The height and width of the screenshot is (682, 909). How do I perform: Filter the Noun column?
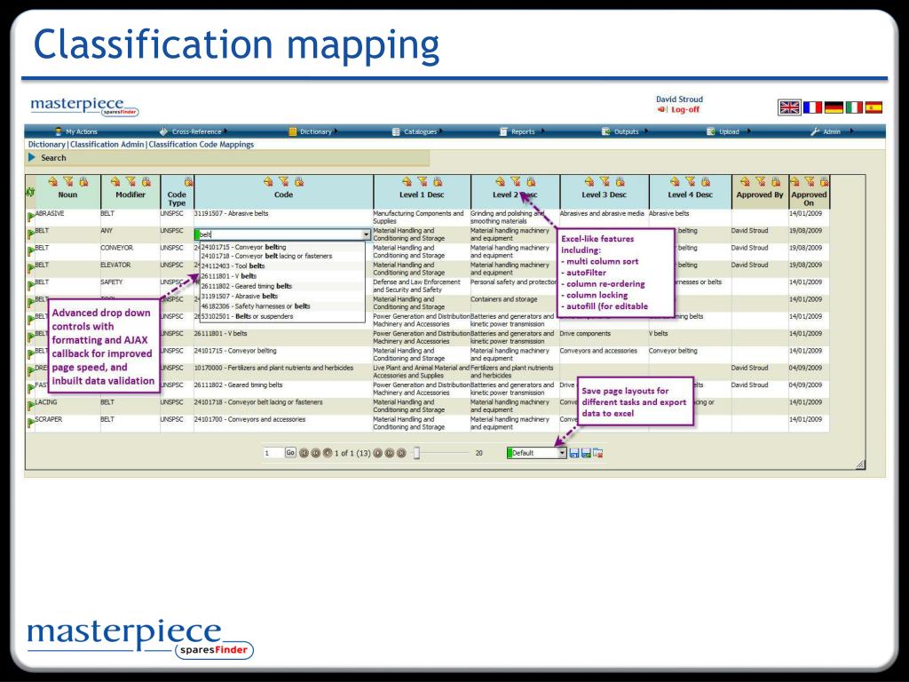(69, 181)
